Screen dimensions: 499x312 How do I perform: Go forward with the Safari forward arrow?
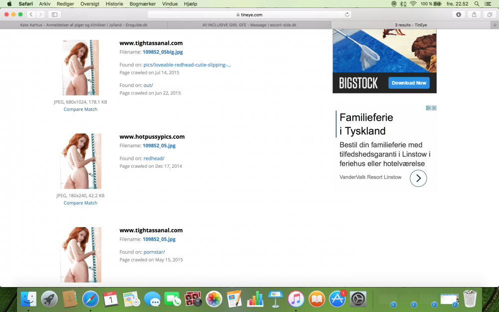point(40,14)
